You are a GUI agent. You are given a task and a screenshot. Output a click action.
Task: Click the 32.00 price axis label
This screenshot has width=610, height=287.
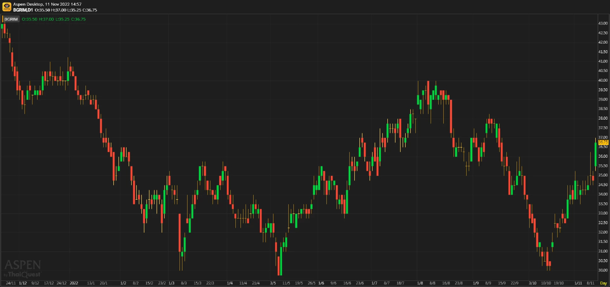[603, 232]
